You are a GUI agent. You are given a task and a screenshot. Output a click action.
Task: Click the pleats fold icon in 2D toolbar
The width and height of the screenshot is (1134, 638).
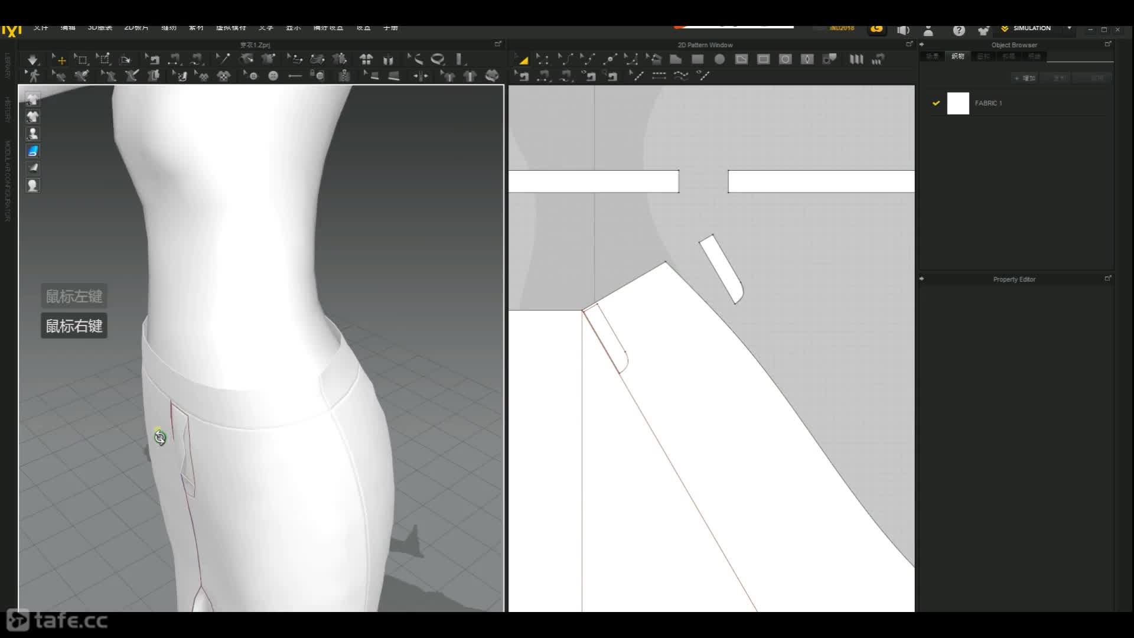856,59
